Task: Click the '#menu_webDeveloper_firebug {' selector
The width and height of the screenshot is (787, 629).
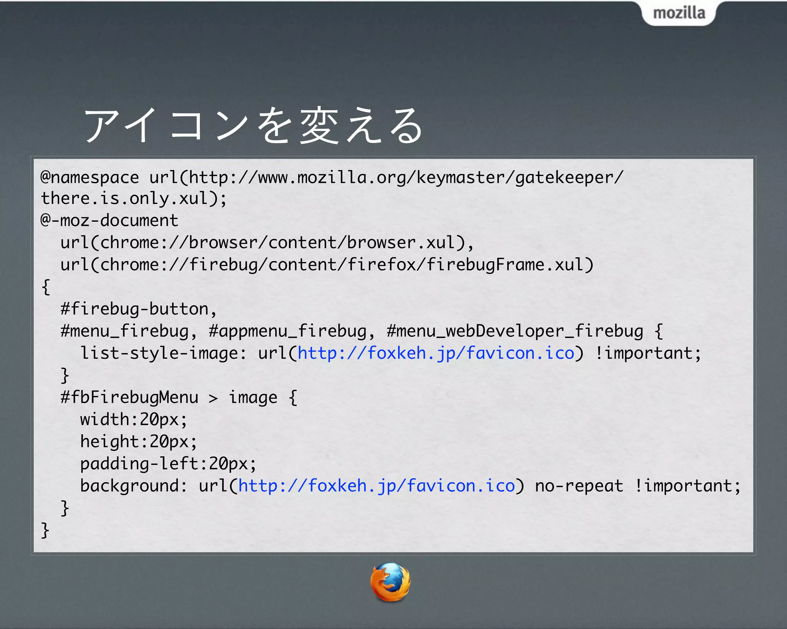Action: click(x=525, y=331)
